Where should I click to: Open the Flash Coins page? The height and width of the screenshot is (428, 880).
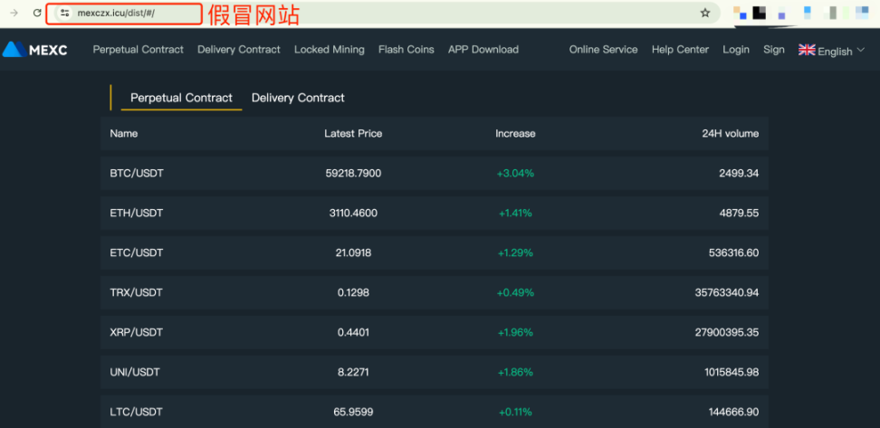point(407,50)
